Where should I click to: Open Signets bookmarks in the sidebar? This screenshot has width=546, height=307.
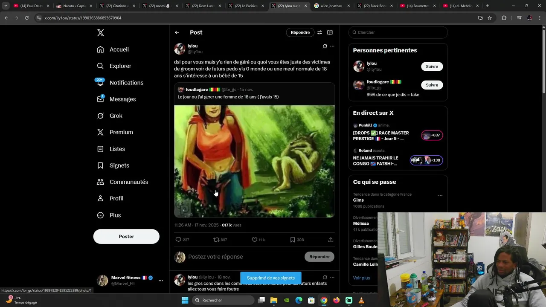pos(113,165)
